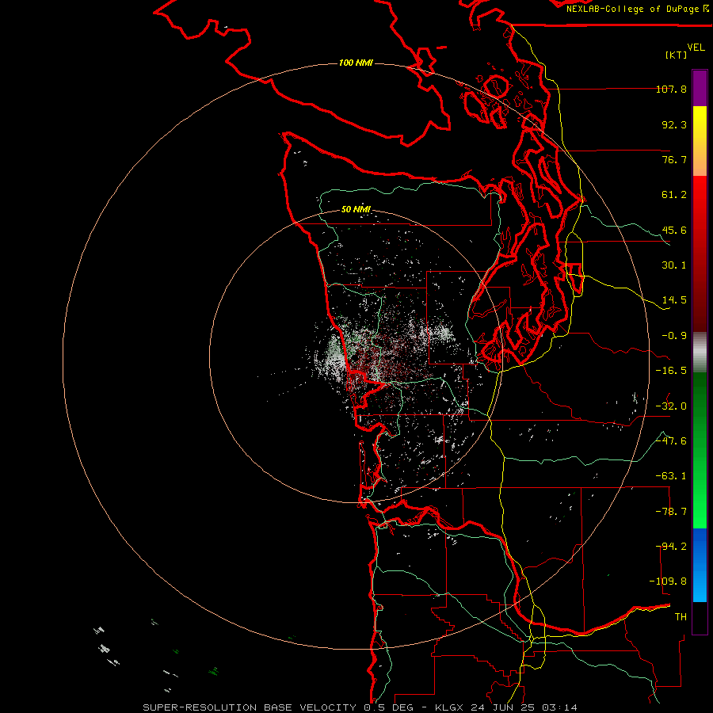Click the -78.7 velocity scale value
This screenshot has width=713, height=713.
pyautogui.click(x=671, y=512)
